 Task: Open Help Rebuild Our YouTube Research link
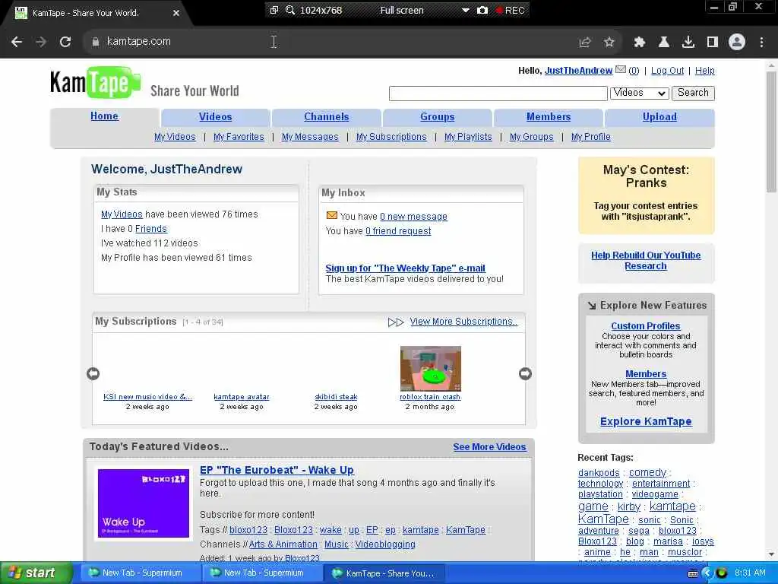pos(646,261)
